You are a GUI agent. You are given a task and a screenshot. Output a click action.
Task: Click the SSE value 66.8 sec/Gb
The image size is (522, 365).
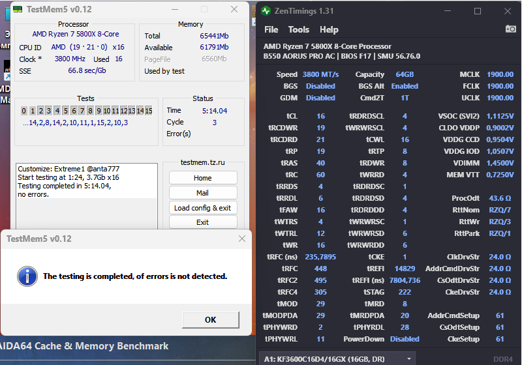tap(87, 70)
